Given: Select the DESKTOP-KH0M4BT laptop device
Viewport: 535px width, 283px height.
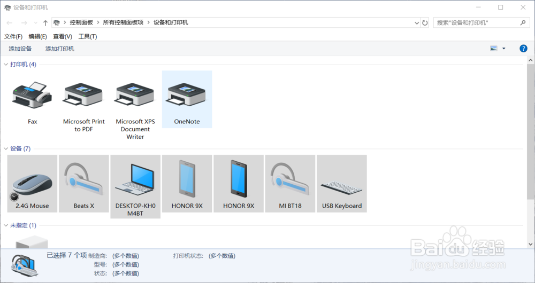Looking at the screenshot, I should tap(135, 187).
